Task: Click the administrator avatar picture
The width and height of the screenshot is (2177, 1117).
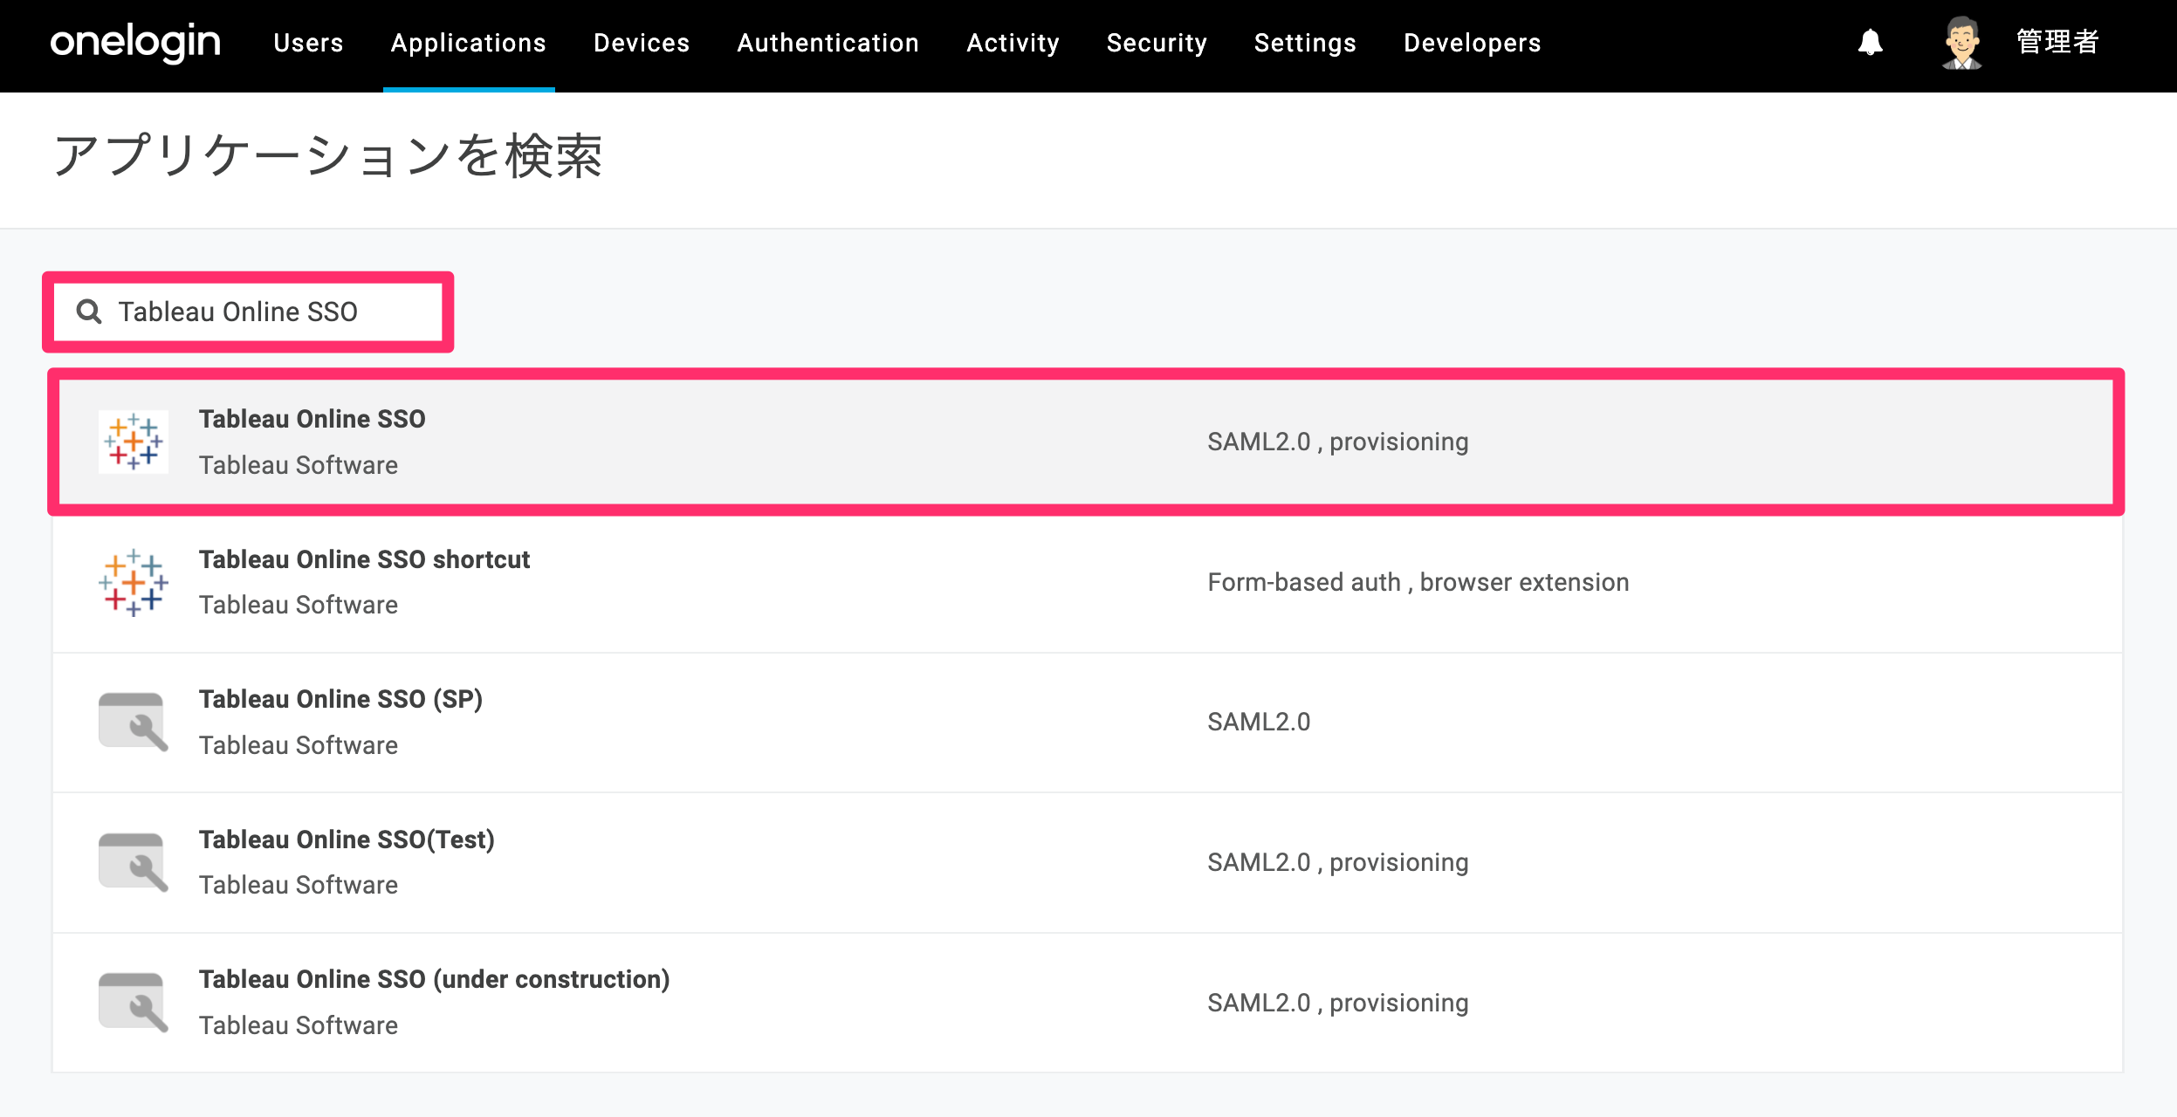Action: (x=1961, y=42)
